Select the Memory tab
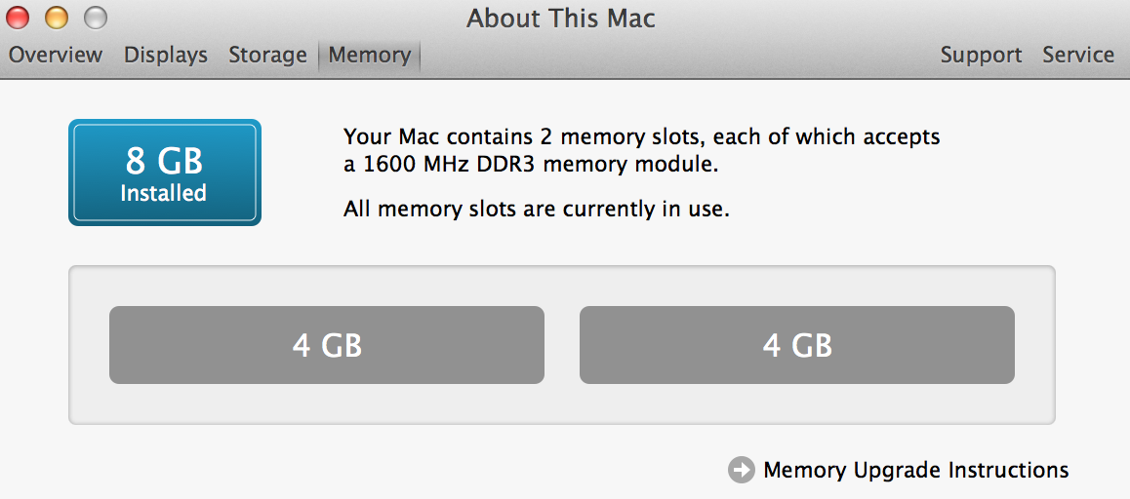1130x499 pixels. pyautogui.click(x=369, y=56)
